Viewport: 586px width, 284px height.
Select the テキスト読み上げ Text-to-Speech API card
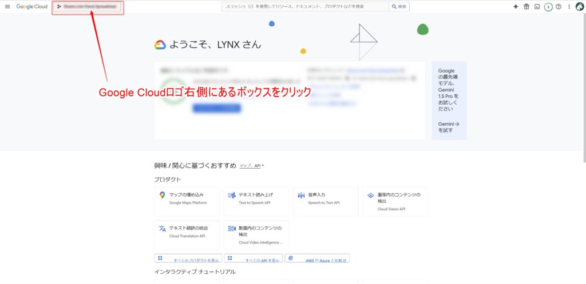pyautogui.click(x=256, y=201)
